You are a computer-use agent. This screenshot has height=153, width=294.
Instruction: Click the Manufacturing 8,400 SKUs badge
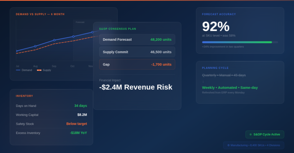[253, 145]
